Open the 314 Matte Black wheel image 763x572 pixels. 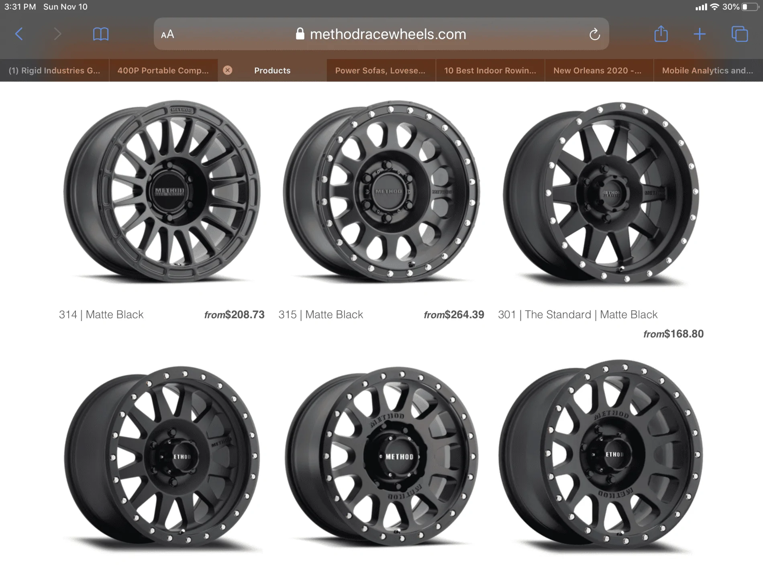point(162,191)
